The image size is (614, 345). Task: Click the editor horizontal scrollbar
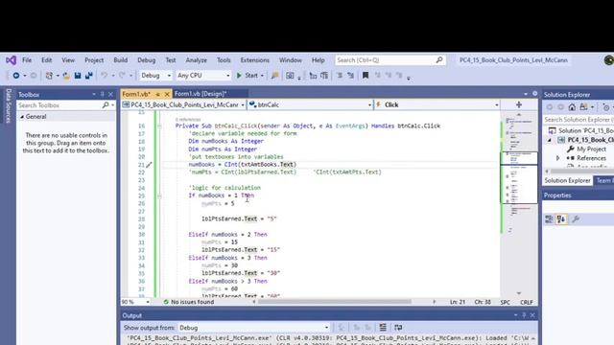click(335, 302)
